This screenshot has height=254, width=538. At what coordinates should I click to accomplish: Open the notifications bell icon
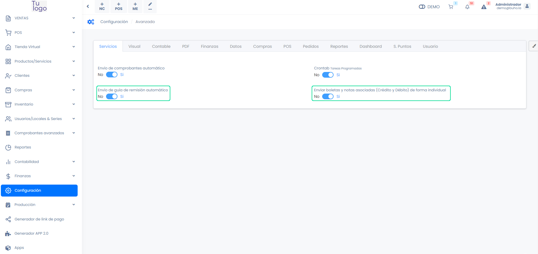pos(467,7)
